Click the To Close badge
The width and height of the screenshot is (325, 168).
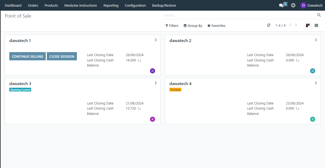pos(175,90)
